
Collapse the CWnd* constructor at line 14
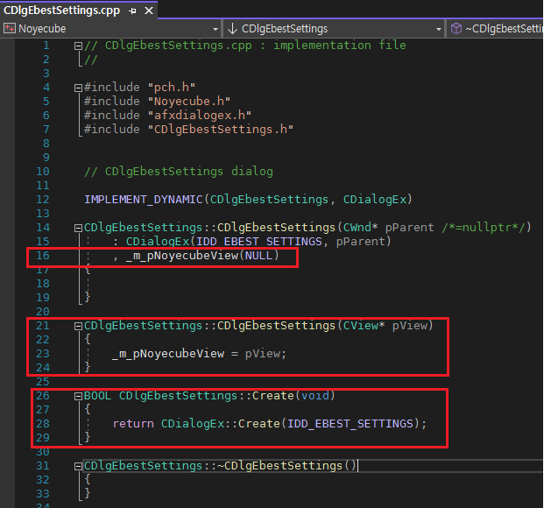78,228
